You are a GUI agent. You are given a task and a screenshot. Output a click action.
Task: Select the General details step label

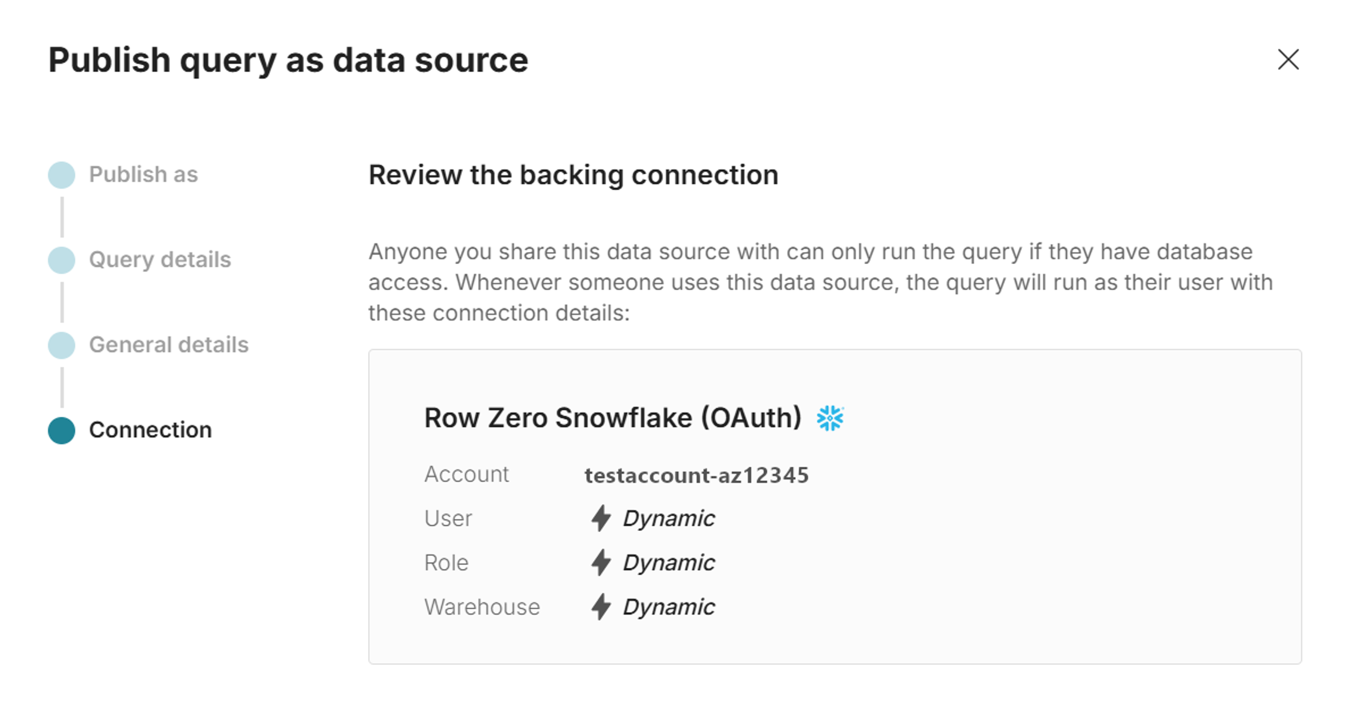pos(169,344)
